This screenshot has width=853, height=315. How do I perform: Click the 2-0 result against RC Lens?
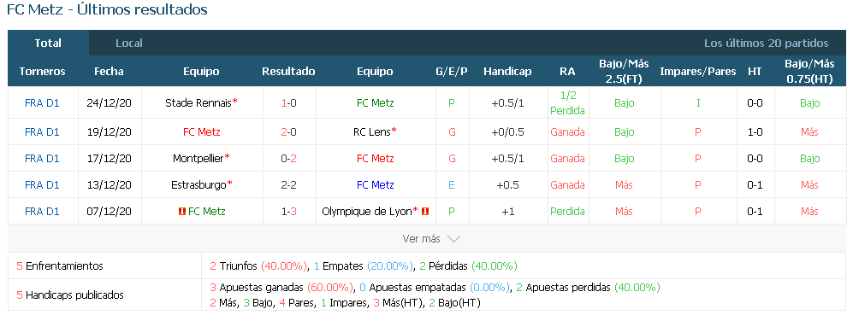[x=289, y=132]
